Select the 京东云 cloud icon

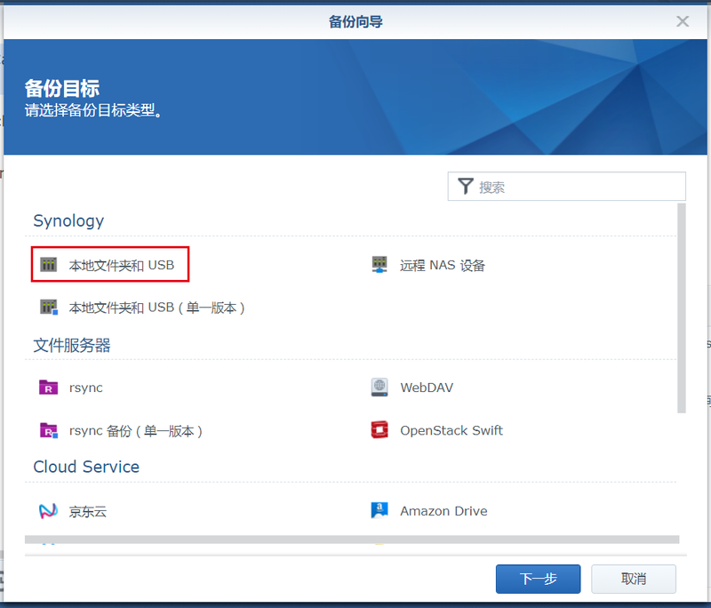(49, 511)
